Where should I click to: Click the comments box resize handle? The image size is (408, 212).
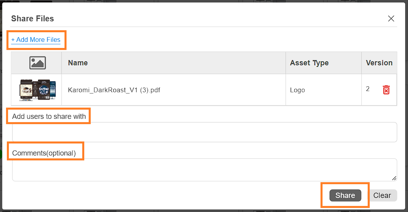point(394,178)
